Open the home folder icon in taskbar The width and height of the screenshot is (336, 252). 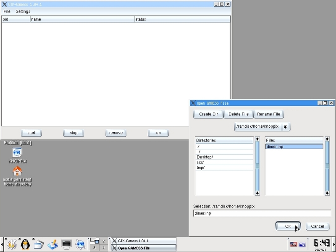click(39, 244)
